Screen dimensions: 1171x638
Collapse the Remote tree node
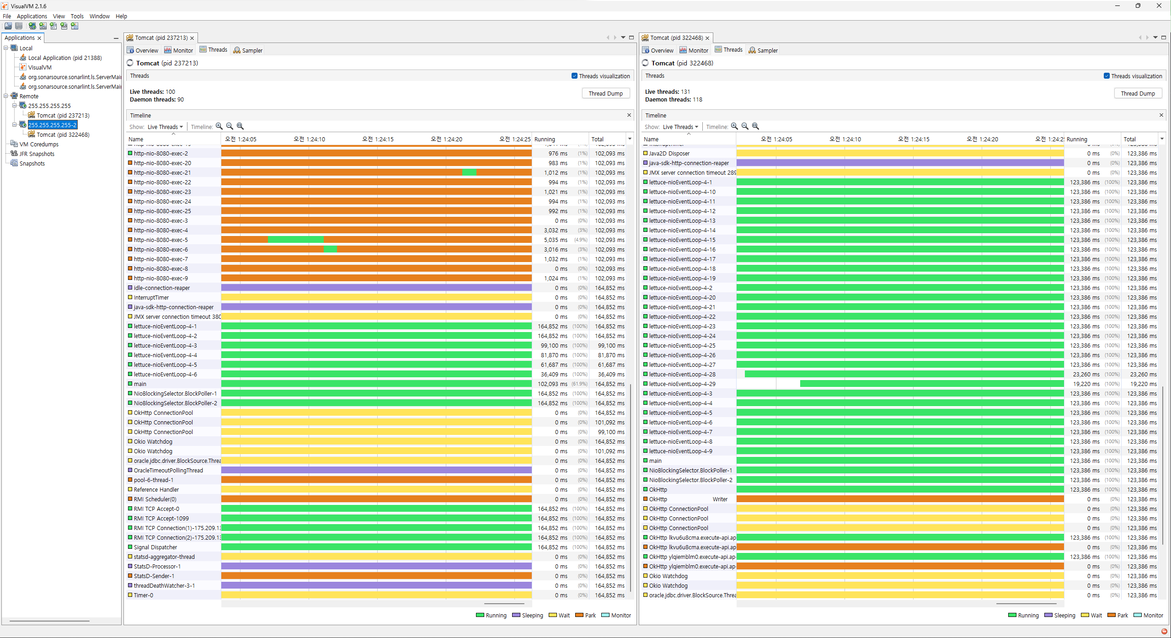coord(6,96)
